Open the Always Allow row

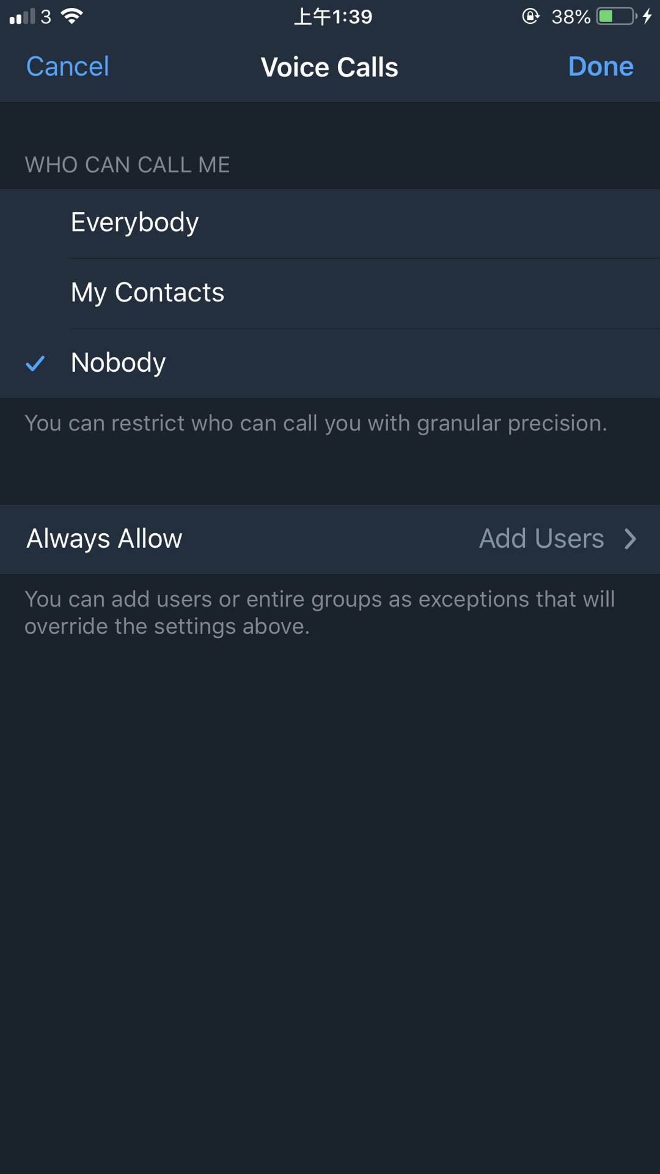(x=330, y=539)
